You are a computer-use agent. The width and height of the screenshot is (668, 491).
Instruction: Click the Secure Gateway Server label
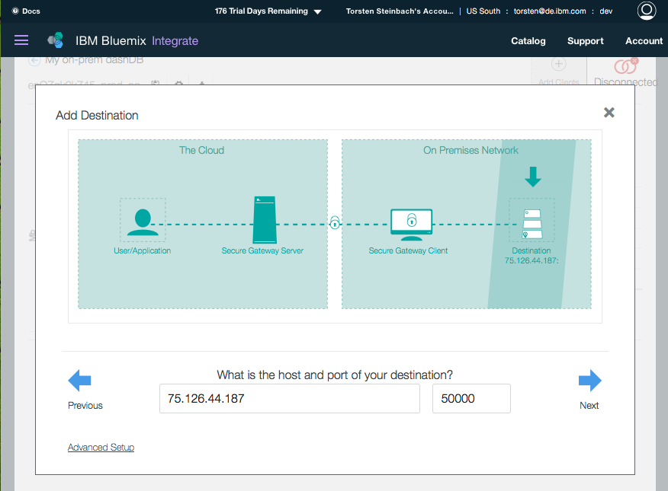[262, 250]
